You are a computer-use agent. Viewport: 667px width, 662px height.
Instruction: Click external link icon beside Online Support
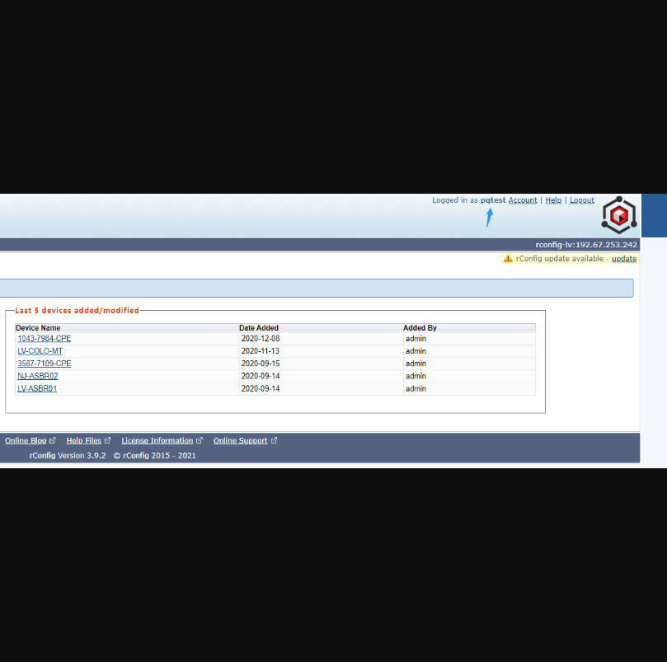[274, 441]
